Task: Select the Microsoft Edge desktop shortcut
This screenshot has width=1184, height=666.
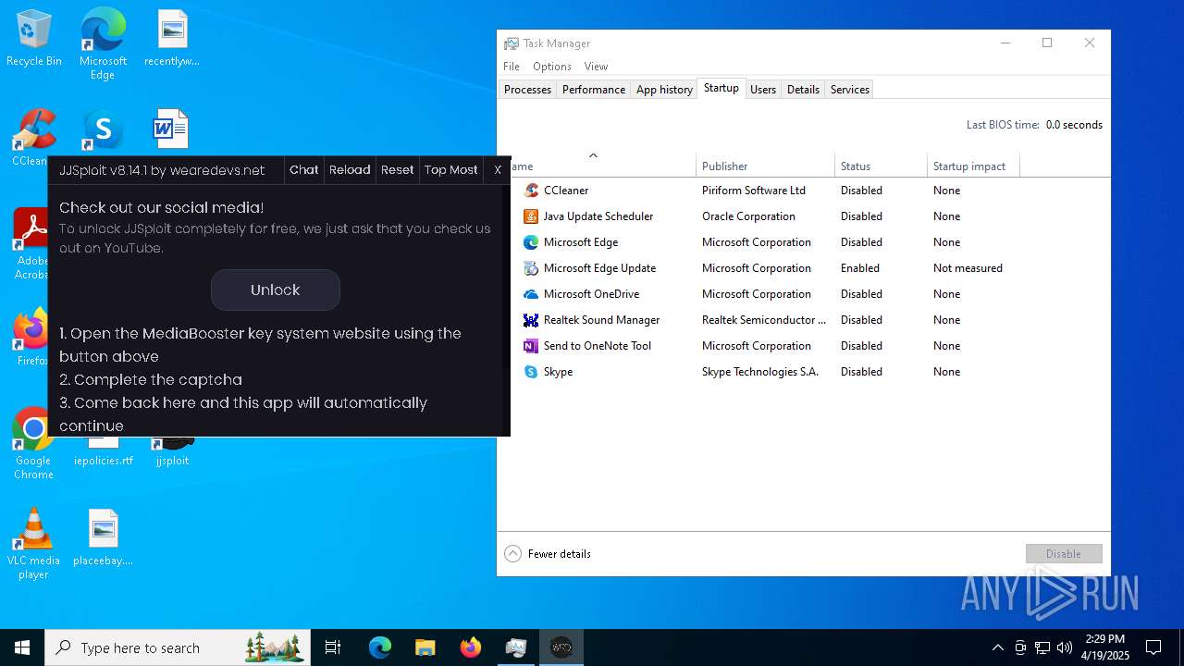Action: click(x=103, y=43)
